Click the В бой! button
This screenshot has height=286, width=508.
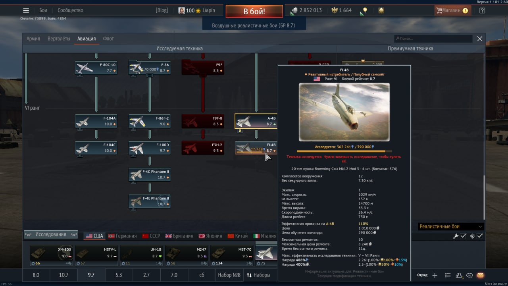click(x=254, y=11)
